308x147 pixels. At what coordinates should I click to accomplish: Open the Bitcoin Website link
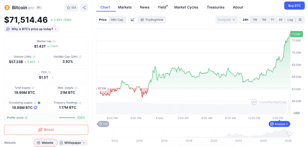coord(45,143)
